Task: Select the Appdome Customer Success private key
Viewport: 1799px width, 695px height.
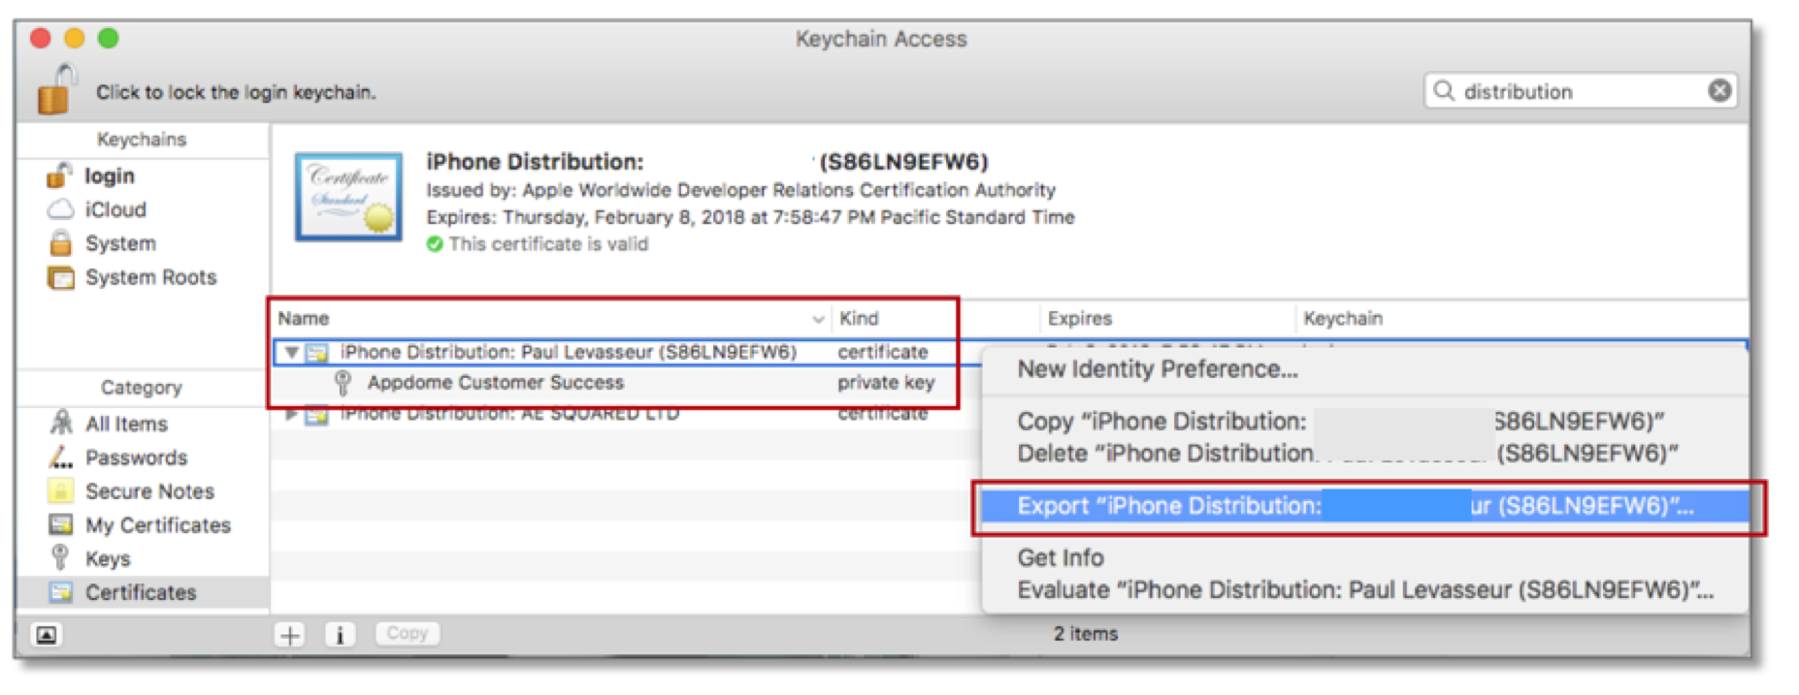Action: [495, 383]
